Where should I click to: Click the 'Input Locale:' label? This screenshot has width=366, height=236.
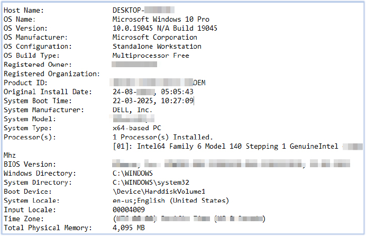(x=30, y=210)
